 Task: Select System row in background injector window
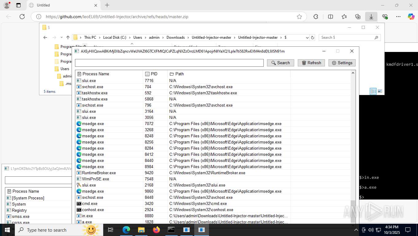39,204
